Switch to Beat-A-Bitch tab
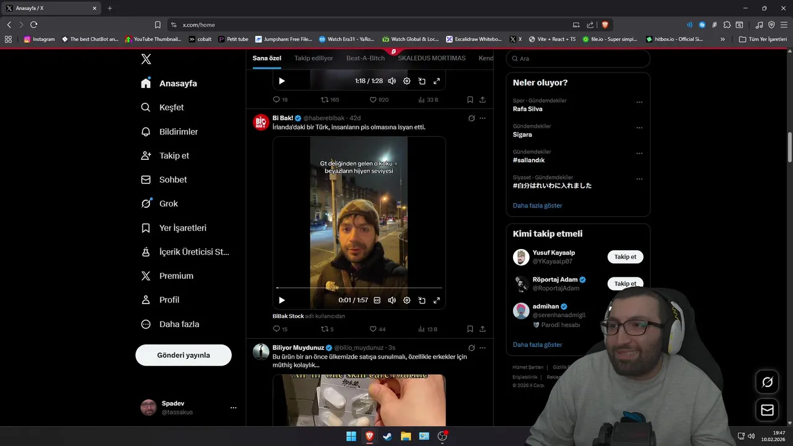This screenshot has height=446, width=793. point(366,58)
